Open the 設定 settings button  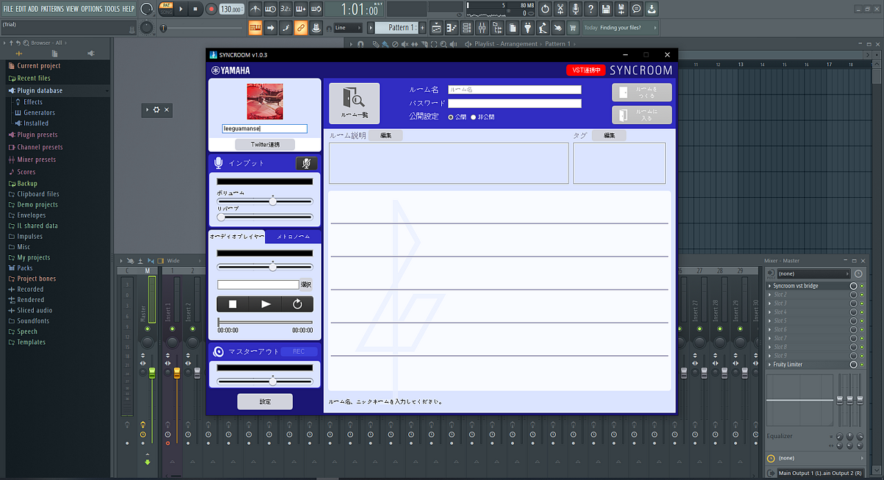pos(265,401)
